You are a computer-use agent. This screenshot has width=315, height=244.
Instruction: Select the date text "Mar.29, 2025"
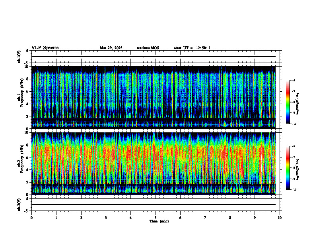click(111, 48)
